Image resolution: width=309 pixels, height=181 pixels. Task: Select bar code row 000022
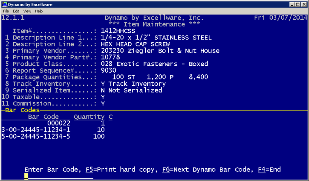(x=59, y=123)
